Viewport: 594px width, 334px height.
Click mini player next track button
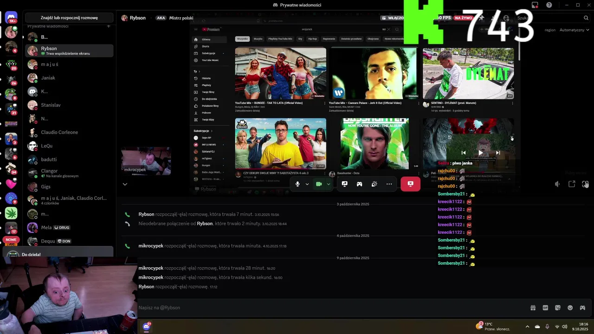coord(498,153)
